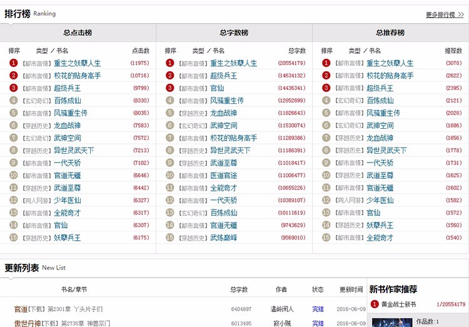Screen dimensions: 469x327
Task: Open 异世灵武天下 in the 总点击榜 list
Action: (74, 151)
